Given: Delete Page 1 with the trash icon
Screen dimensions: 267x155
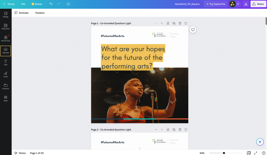Looking at the screenshot, I should 180,23.
